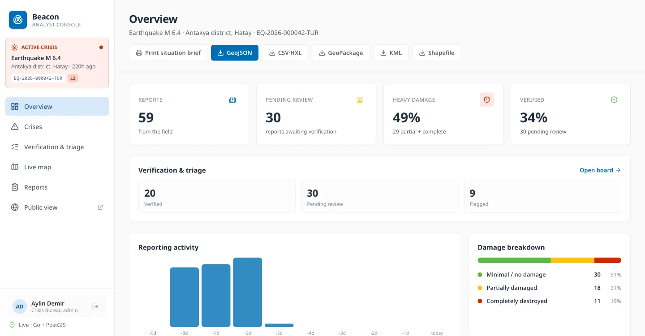Click the Minimal / no damage legend row

click(550, 275)
